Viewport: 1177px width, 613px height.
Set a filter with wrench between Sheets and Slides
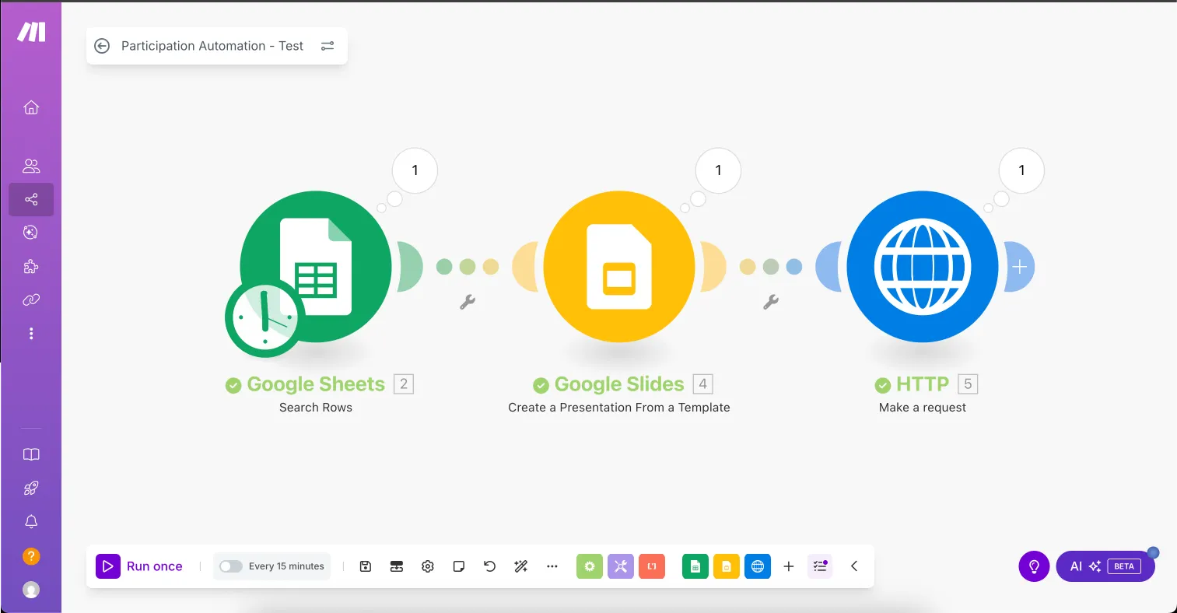tap(468, 302)
